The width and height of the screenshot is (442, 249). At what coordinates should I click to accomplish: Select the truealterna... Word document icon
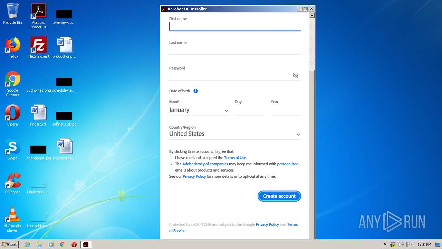pos(64,149)
